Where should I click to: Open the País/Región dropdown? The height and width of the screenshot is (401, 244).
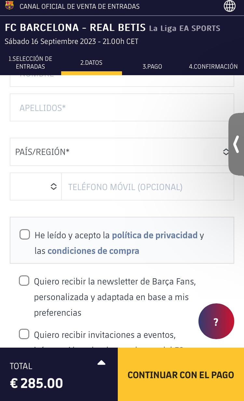pos(122,152)
